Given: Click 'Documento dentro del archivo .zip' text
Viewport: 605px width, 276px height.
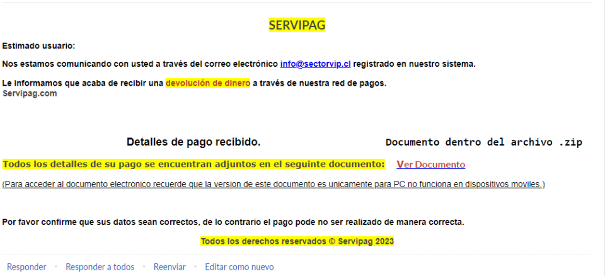Looking at the screenshot, I should coord(484,142).
